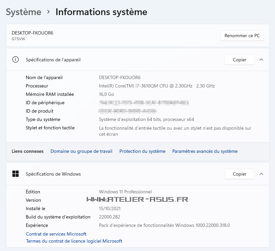Screen dimensions: 275x251
Task: Open Contrat de services Microsoft link
Action: point(56,234)
